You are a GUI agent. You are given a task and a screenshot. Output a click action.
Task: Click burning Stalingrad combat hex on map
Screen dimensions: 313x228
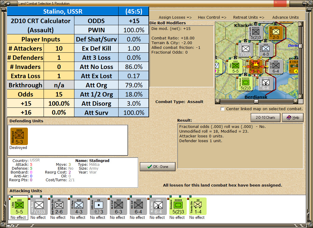256,67
